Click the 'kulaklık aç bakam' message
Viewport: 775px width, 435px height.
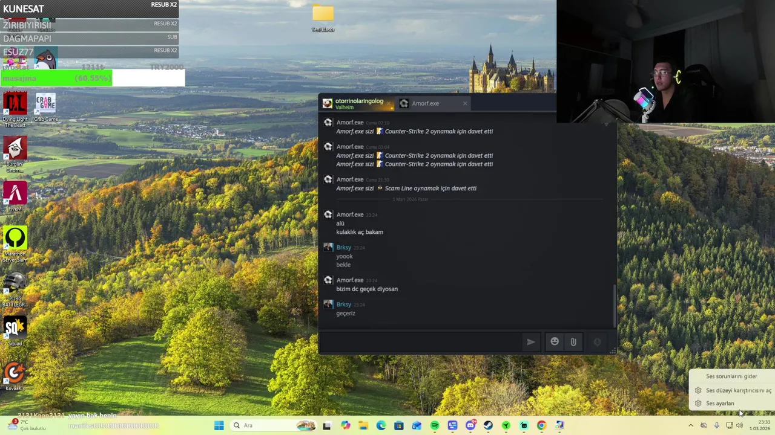pos(360,232)
